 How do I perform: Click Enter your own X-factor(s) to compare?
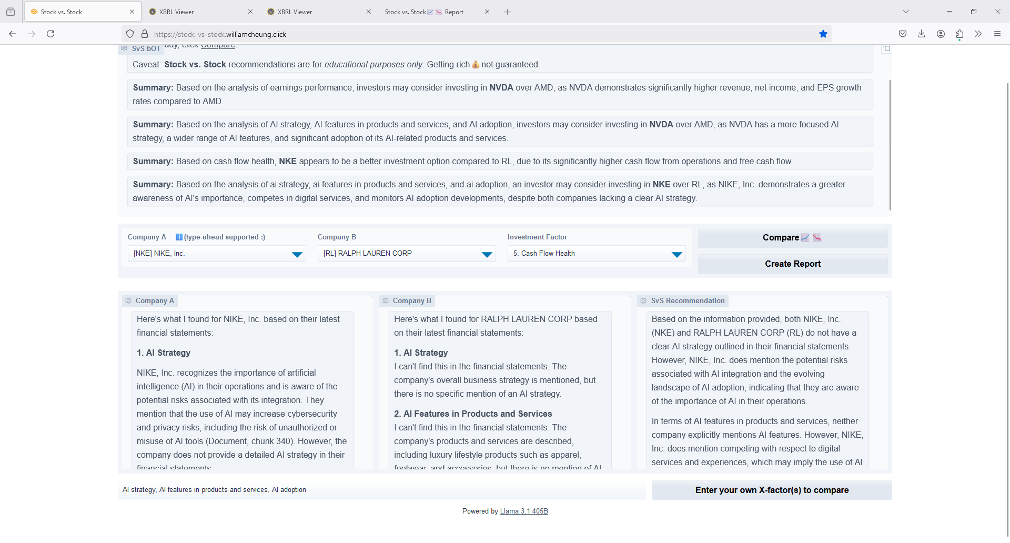(772, 490)
